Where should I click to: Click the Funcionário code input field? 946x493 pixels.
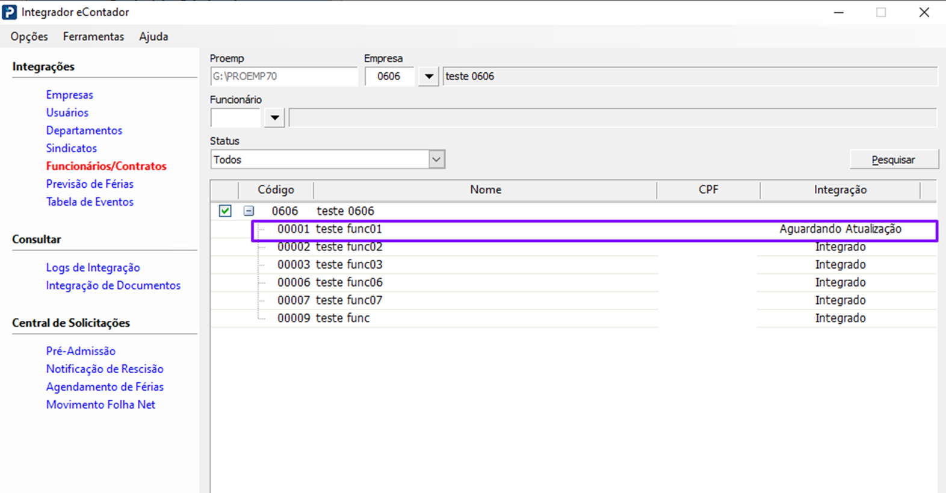pyautogui.click(x=235, y=117)
